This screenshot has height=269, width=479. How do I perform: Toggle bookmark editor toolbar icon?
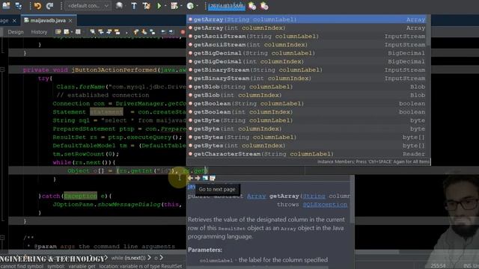point(152,31)
